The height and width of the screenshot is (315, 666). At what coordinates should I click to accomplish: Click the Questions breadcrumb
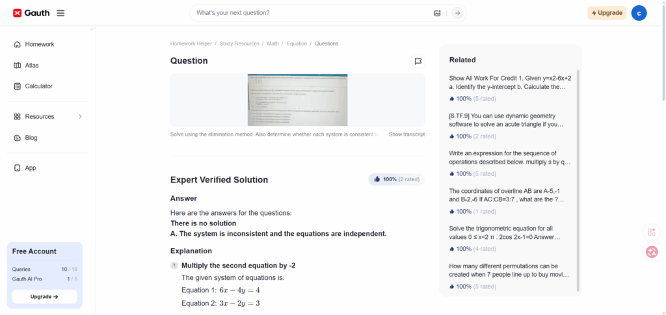326,44
